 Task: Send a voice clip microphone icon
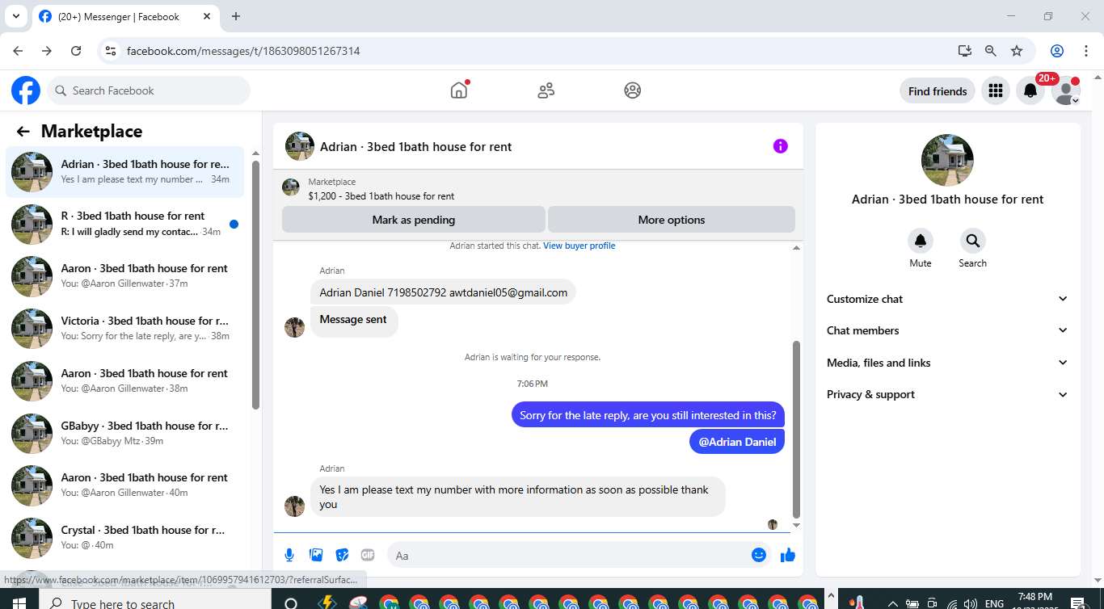(x=289, y=555)
